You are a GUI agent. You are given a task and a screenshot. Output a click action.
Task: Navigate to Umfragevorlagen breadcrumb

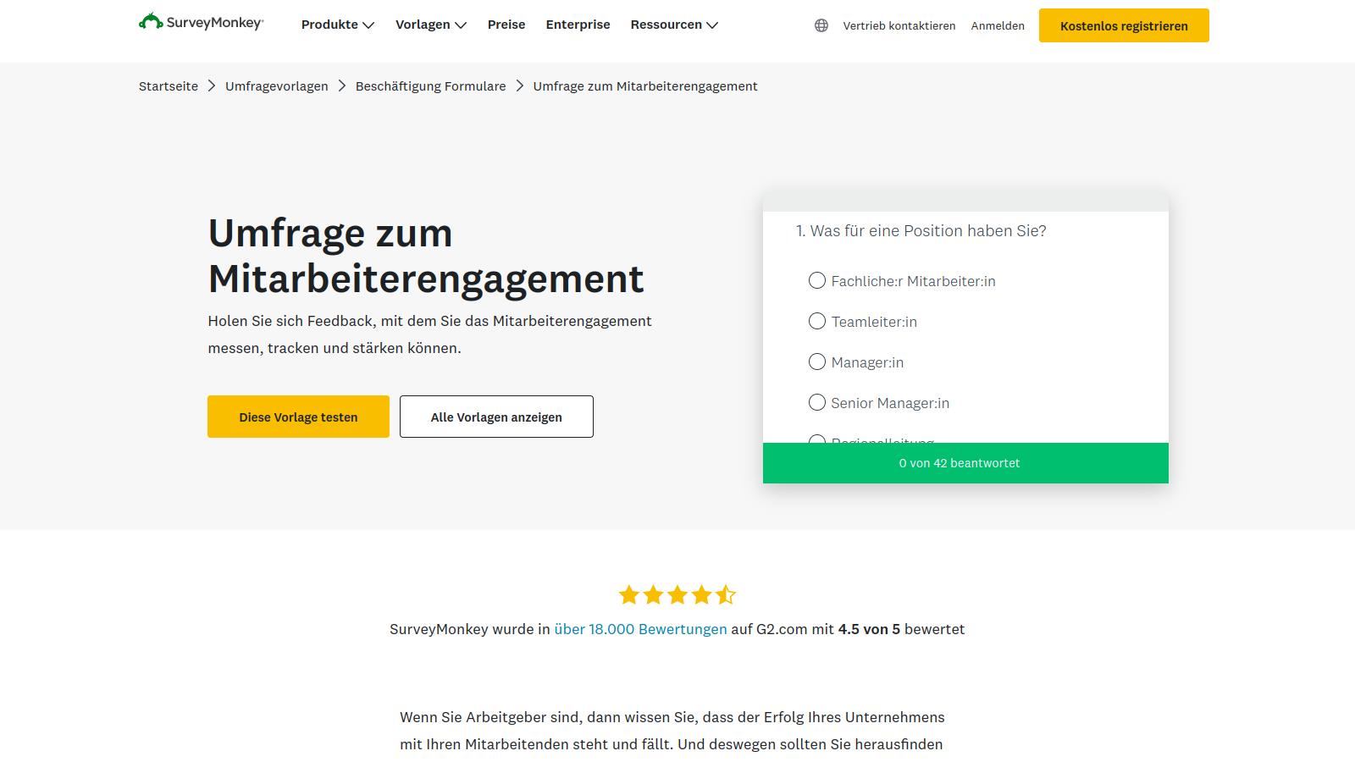pyautogui.click(x=276, y=86)
